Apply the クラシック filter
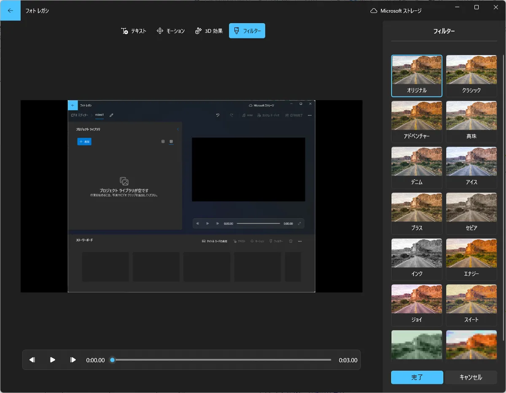Image resolution: width=506 pixels, height=393 pixels. [471, 76]
